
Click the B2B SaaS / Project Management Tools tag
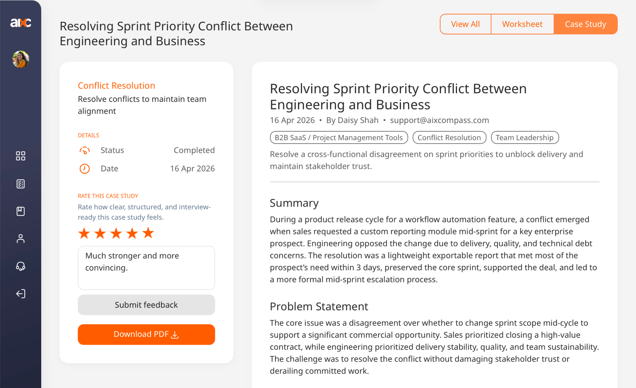click(339, 137)
